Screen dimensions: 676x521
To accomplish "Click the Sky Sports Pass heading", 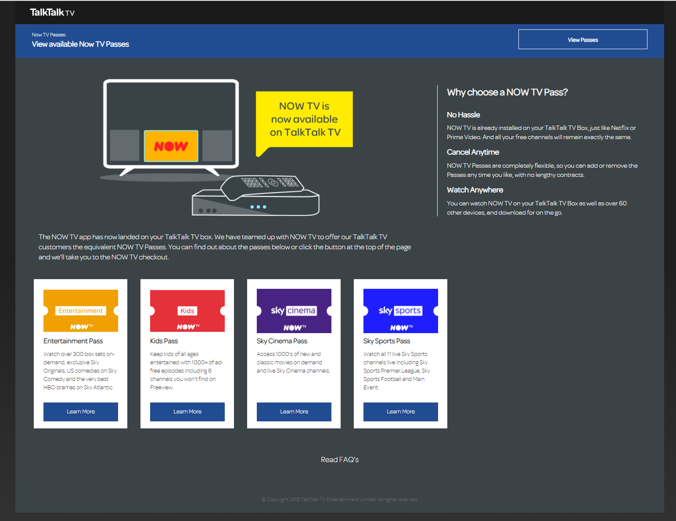I will coord(387,341).
